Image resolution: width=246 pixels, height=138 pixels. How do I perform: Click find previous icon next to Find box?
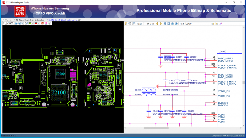[213, 24]
